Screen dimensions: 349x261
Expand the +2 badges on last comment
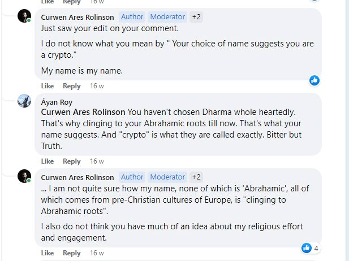coord(196,177)
